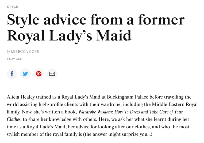Click the "1 DAY AGO" timestamp
Viewport: 204px width, 143px height.
pyautogui.click(x=14, y=59)
